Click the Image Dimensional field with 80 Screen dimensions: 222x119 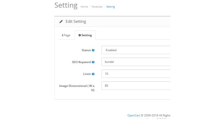pos(136,86)
